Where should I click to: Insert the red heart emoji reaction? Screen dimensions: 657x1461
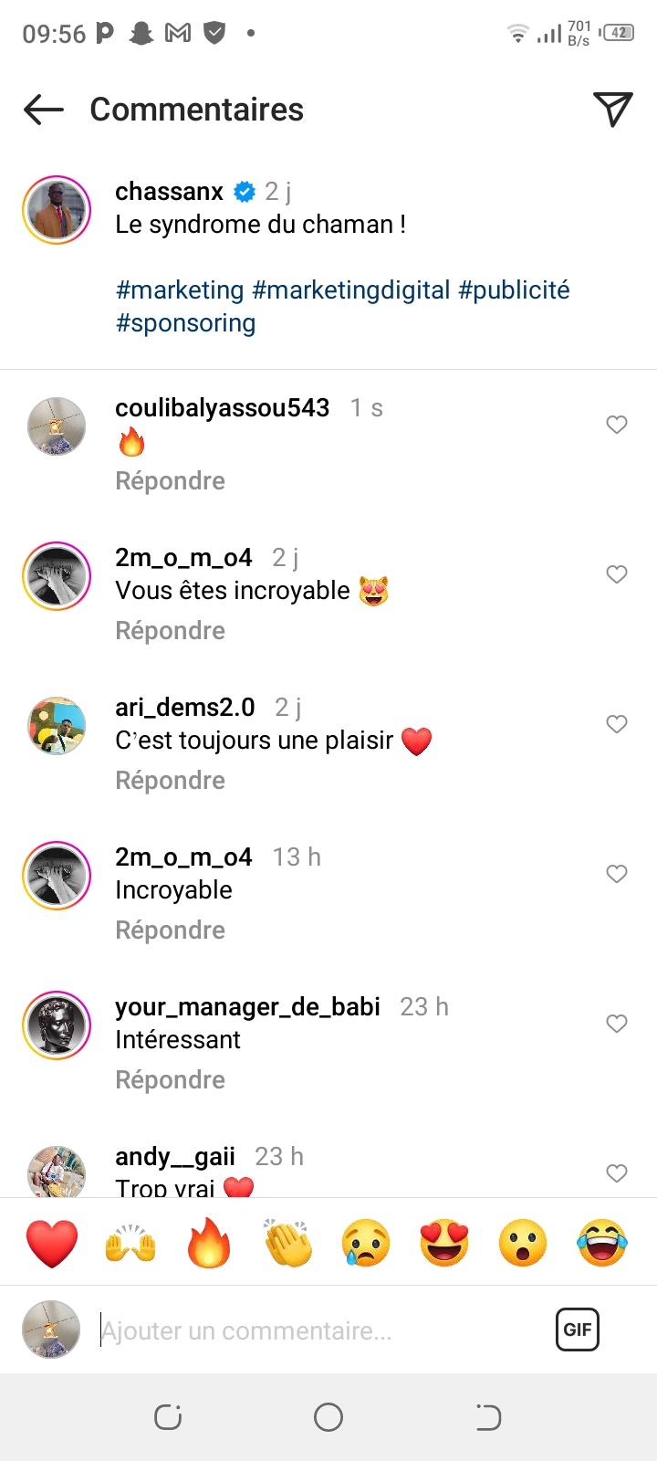[x=52, y=1243]
